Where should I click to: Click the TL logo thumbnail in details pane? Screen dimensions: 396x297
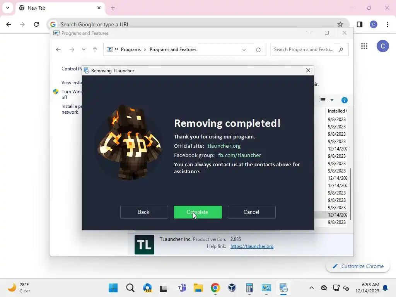(145, 244)
